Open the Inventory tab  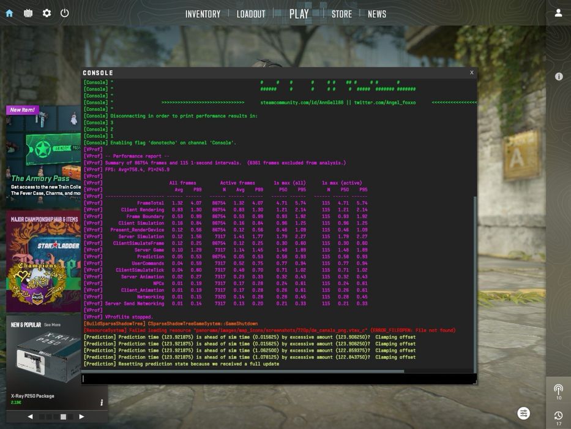tap(203, 14)
